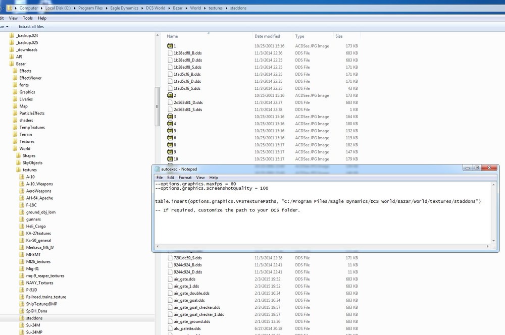This screenshot has height=335, width=505.
Task: Click the folder tree scrollbar thumb
Action: [157, 106]
